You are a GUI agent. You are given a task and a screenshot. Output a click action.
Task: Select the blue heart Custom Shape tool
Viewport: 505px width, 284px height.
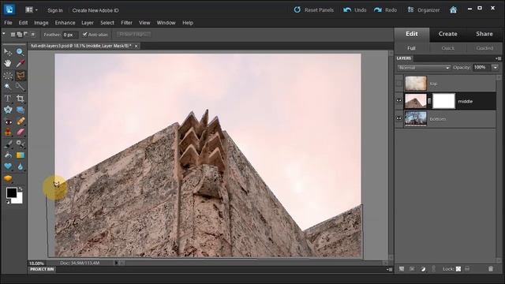coord(8,166)
